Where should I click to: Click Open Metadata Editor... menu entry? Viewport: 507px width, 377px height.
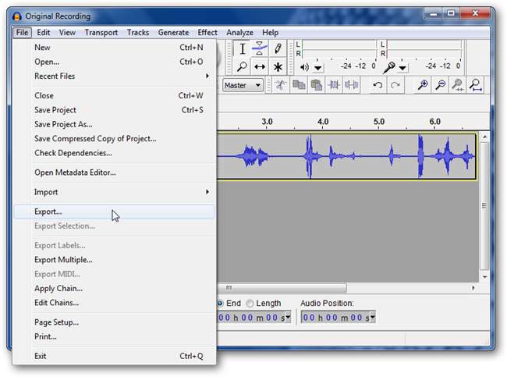75,172
